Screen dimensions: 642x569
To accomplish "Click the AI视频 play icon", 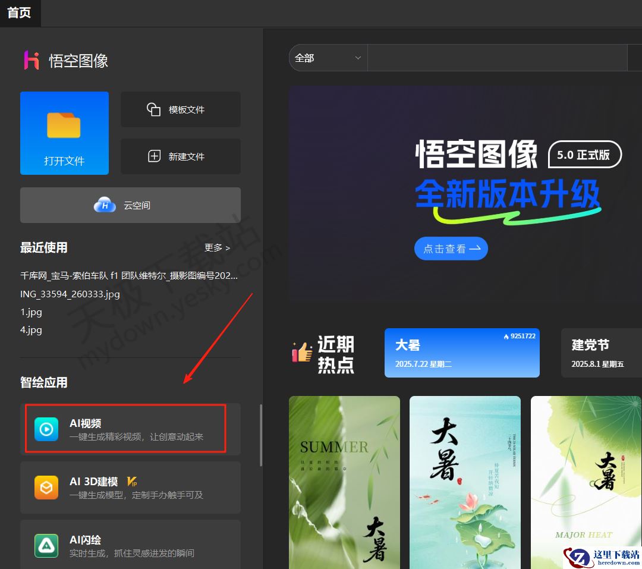I will click(46, 429).
